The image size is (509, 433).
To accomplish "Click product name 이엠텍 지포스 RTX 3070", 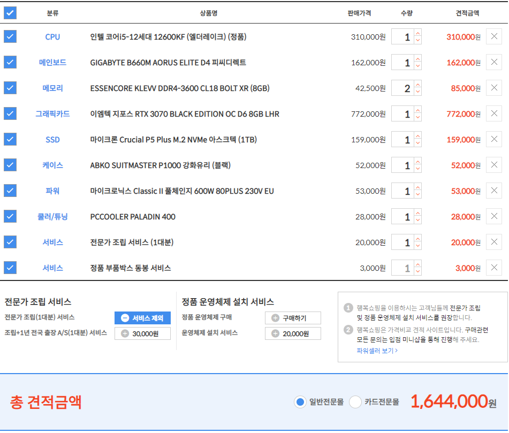I will [185, 114].
